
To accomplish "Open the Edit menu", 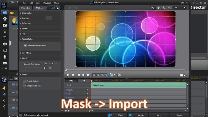I will coord(31,3).
